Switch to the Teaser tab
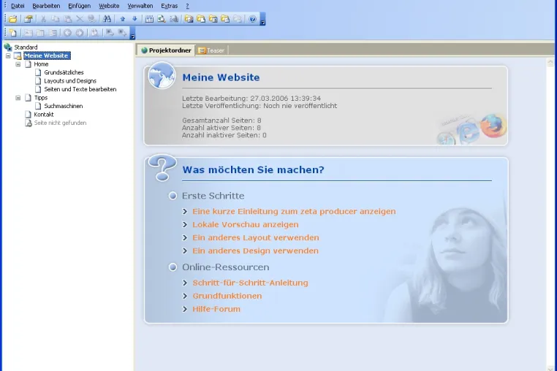557x371 pixels. coord(212,50)
